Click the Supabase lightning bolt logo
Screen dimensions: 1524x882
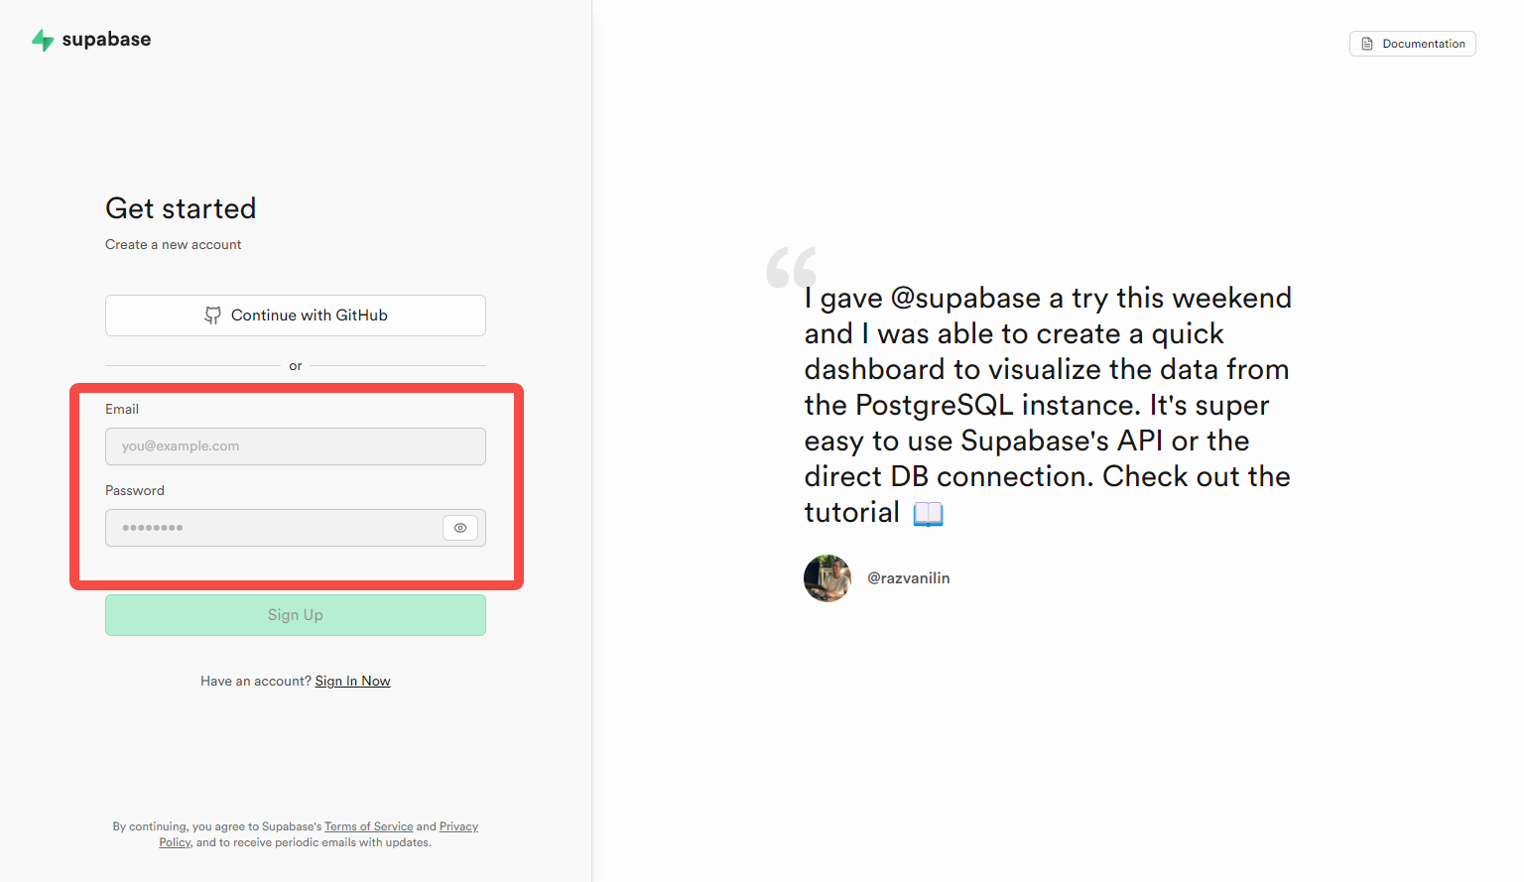point(43,40)
